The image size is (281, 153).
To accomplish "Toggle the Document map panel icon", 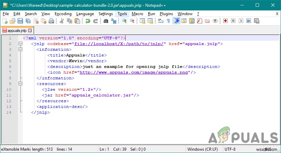I will tap(192, 21).
